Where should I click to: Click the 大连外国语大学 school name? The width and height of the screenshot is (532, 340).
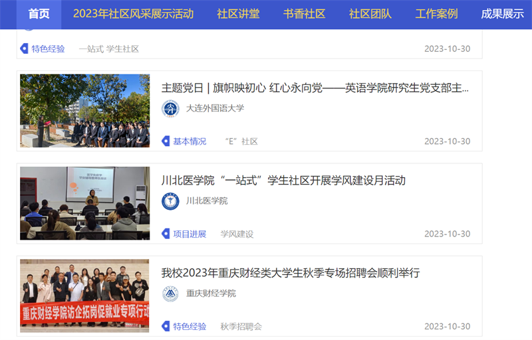[x=215, y=108]
